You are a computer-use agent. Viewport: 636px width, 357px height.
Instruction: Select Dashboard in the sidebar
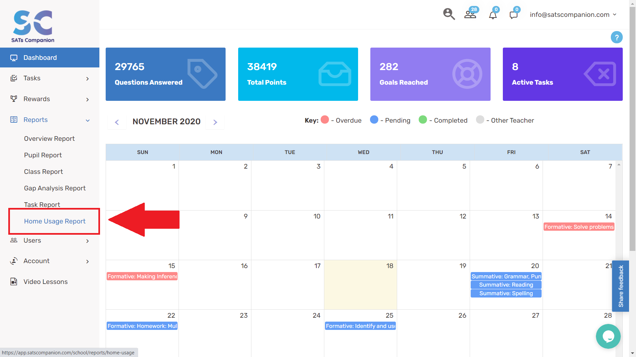pyautogui.click(x=50, y=58)
